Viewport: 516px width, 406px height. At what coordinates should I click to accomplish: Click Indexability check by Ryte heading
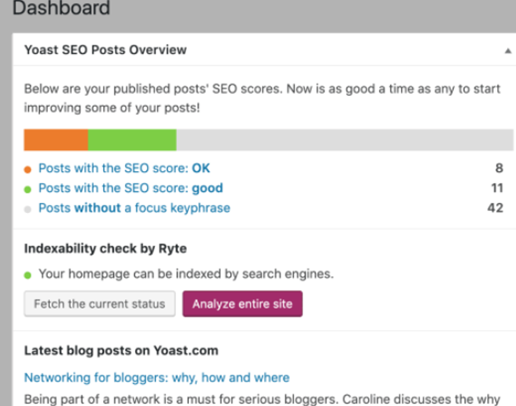(105, 249)
